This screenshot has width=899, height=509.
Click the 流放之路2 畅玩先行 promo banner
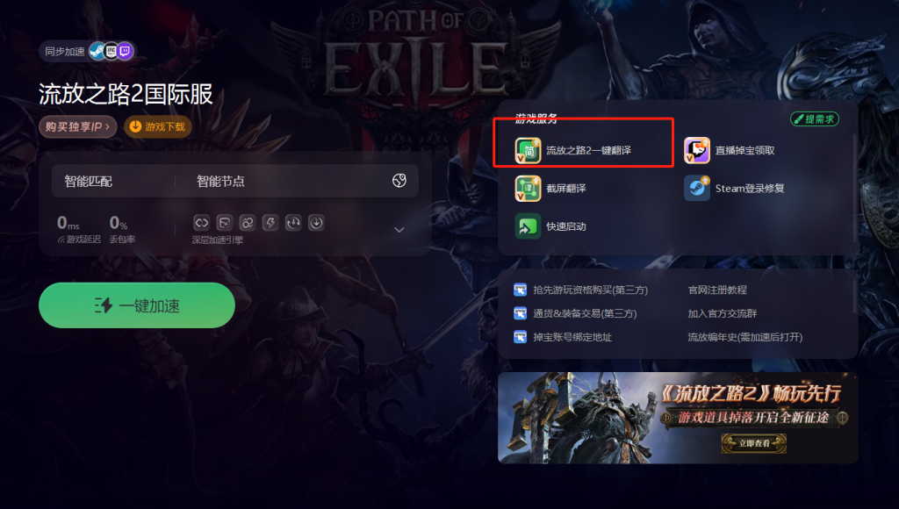click(x=678, y=418)
